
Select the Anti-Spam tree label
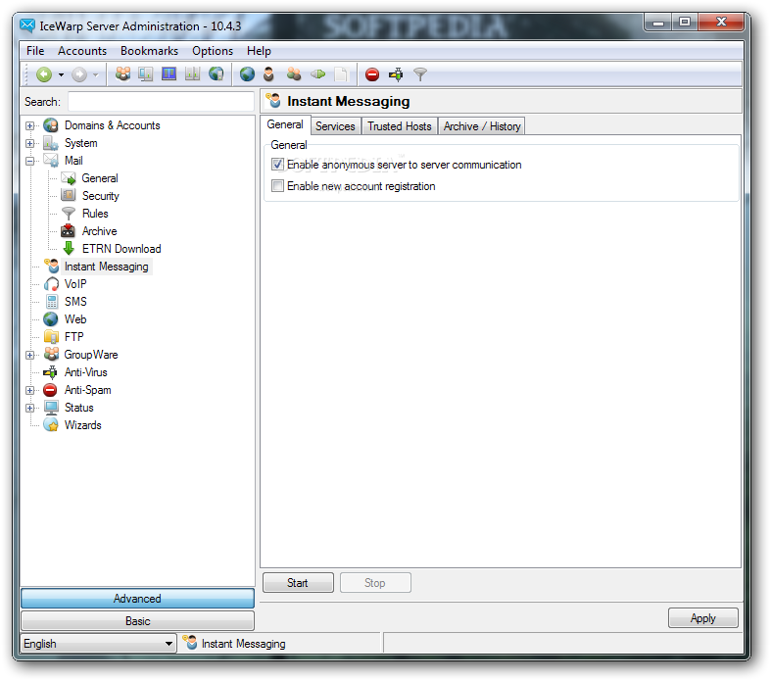coord(87,390)
